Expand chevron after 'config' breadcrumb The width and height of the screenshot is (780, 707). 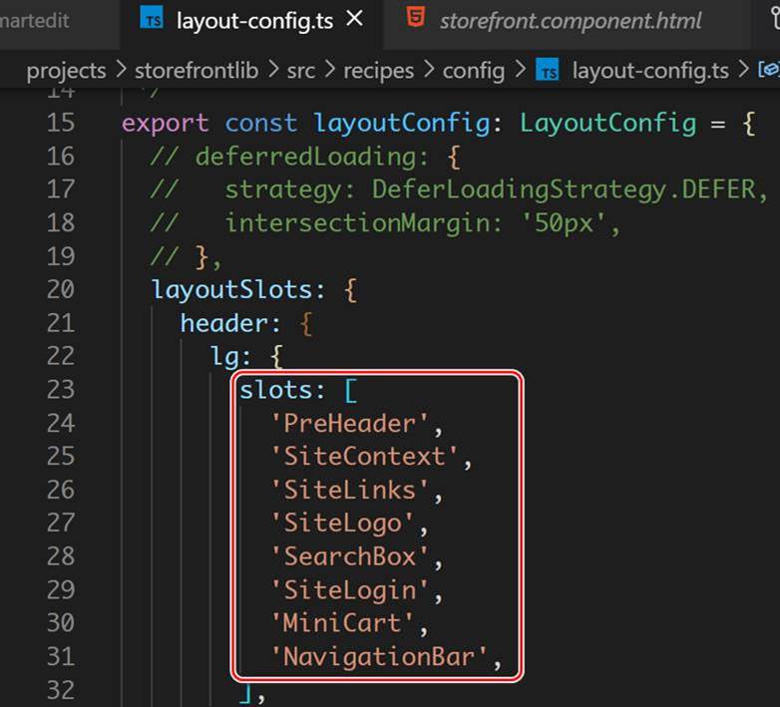[521, 70]
